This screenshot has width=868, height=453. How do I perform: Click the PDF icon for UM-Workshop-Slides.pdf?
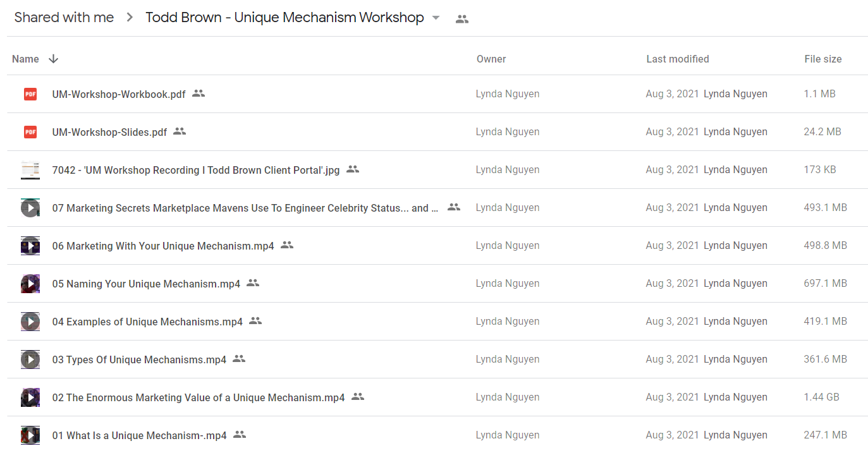30,132
